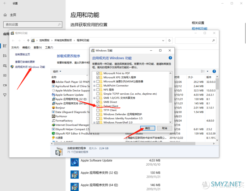Click the 所有控制面板项 breadcrumb

pyautogui.click(x=63, y=41)
